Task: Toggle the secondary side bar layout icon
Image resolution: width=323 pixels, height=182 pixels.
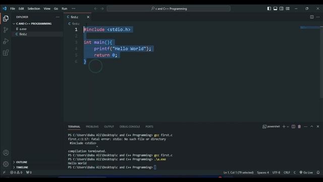Action: (282, 9)
